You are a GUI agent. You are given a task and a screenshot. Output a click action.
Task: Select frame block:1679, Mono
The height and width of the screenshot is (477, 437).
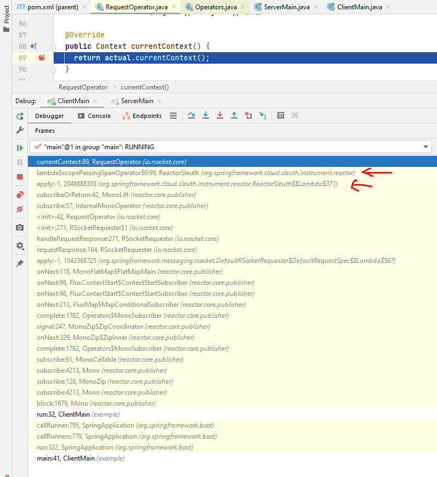pyautogui.click(x=232, y=403)
